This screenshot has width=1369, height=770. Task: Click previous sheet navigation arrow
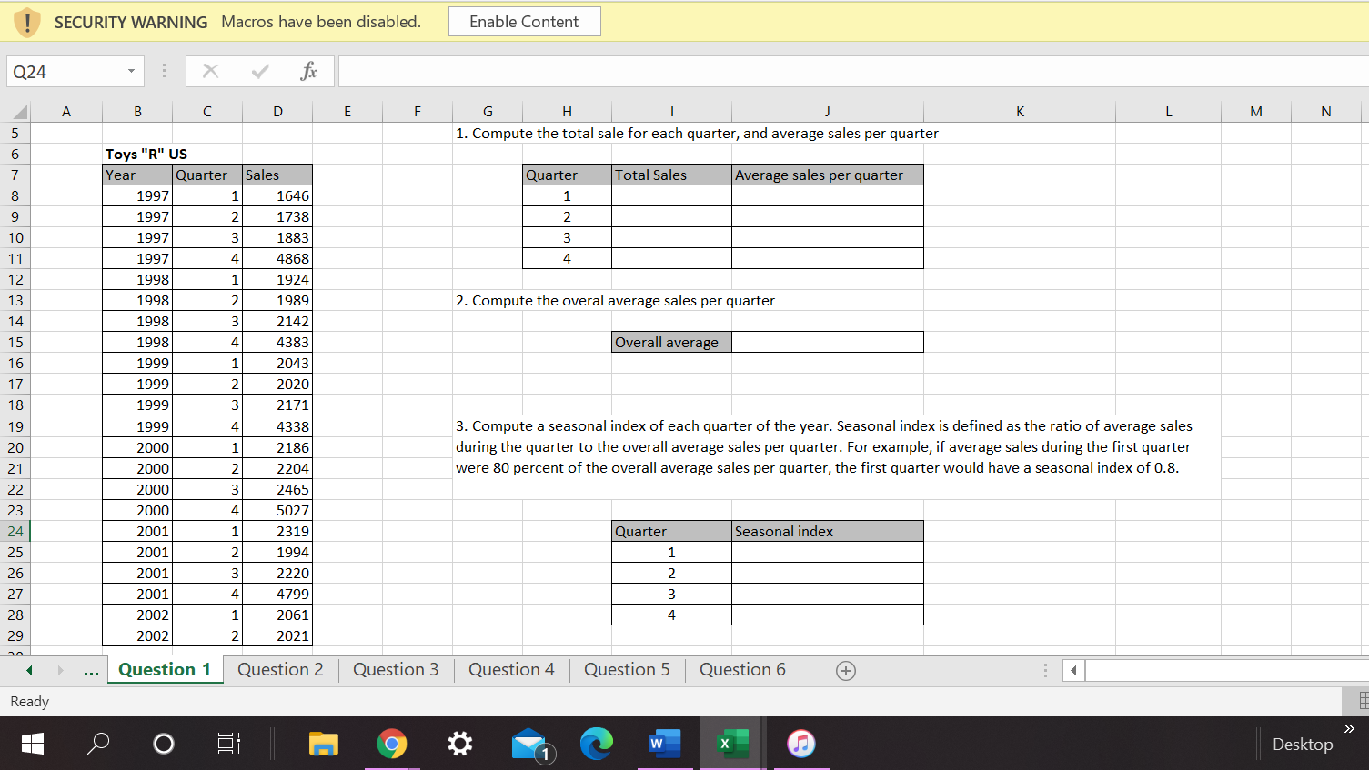[x=29, y=671]
